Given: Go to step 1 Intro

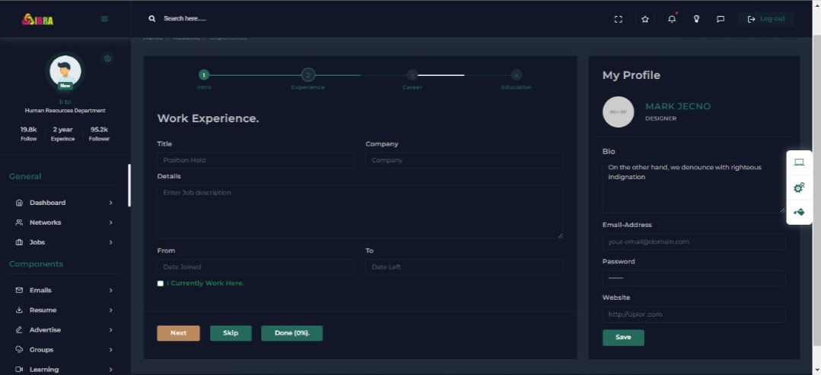Looking at the screenshot, I should point(204,75).
